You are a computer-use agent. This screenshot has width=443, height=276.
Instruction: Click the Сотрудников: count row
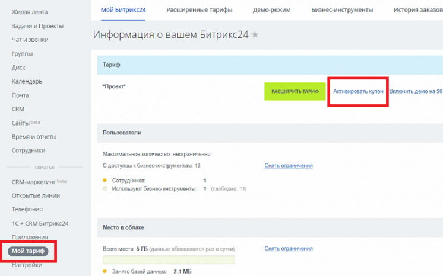(154, 181)
